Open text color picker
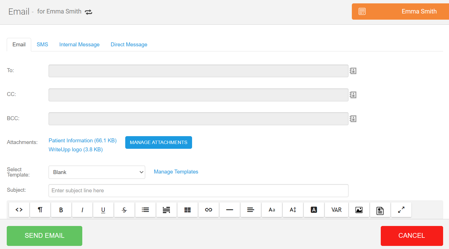Screen dimensions: 449x249 click(x=314, y=210)
